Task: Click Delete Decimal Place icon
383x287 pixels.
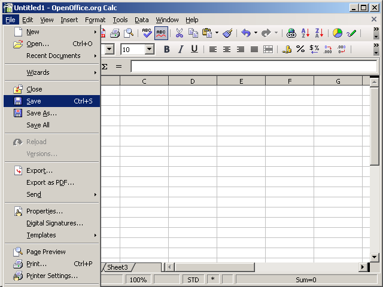Action: click(342, 49)
